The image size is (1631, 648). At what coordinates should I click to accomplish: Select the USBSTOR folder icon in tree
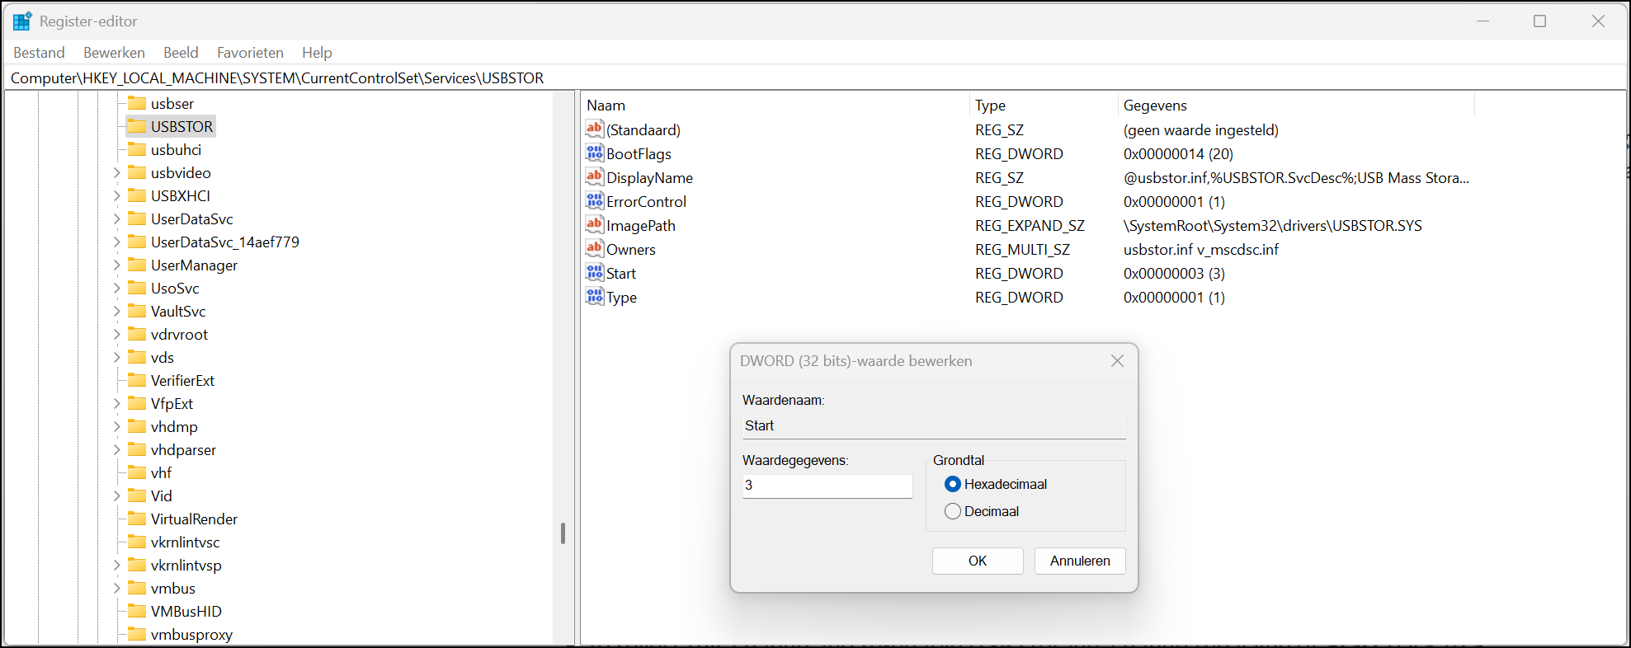[x=137, y=126]
